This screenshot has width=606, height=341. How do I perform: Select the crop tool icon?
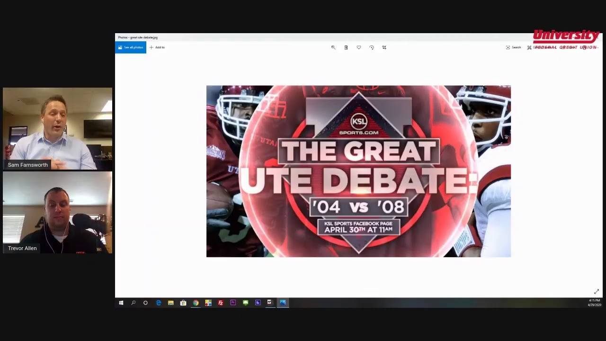click(x=384, y=47)
